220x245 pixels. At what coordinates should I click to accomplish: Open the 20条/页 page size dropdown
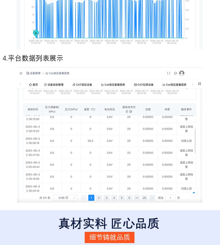[65, 198]
